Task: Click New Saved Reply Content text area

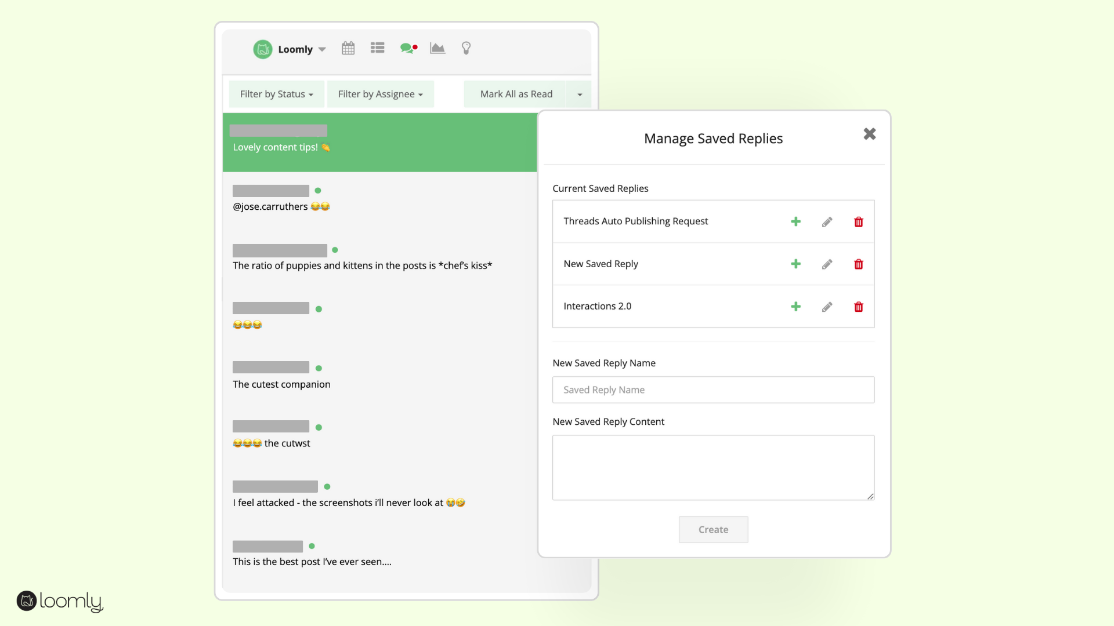Action: [x=713, y=467]
